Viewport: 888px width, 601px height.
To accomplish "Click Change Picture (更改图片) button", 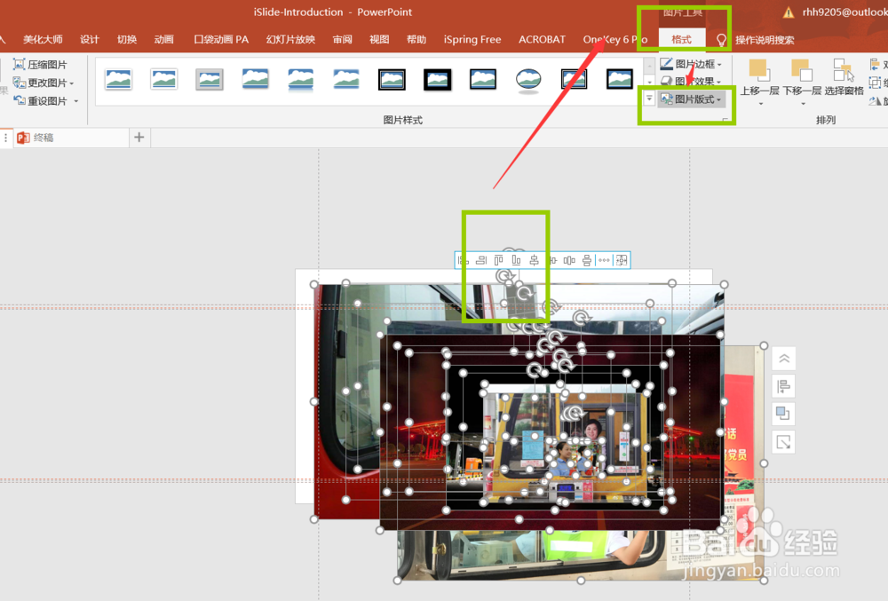I will (x=44, y=83).
